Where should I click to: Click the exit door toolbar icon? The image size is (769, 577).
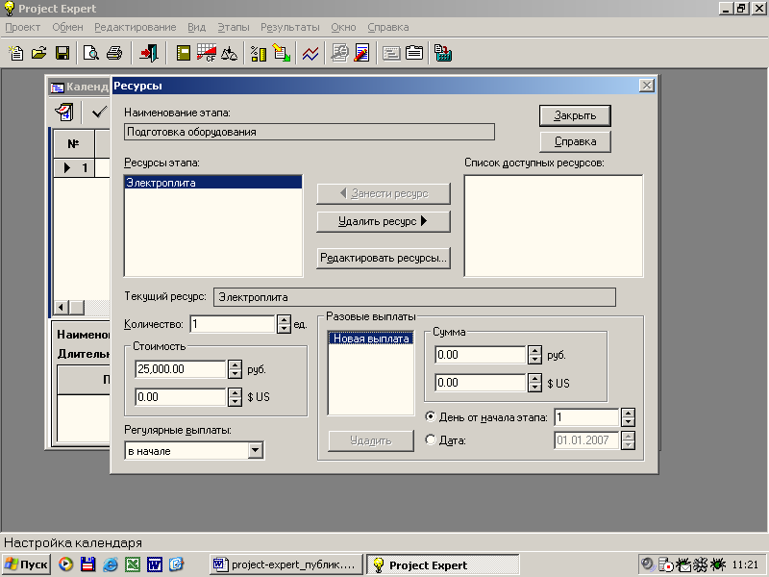149,53
